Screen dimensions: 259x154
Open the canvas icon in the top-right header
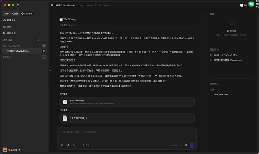click(241, 5)
